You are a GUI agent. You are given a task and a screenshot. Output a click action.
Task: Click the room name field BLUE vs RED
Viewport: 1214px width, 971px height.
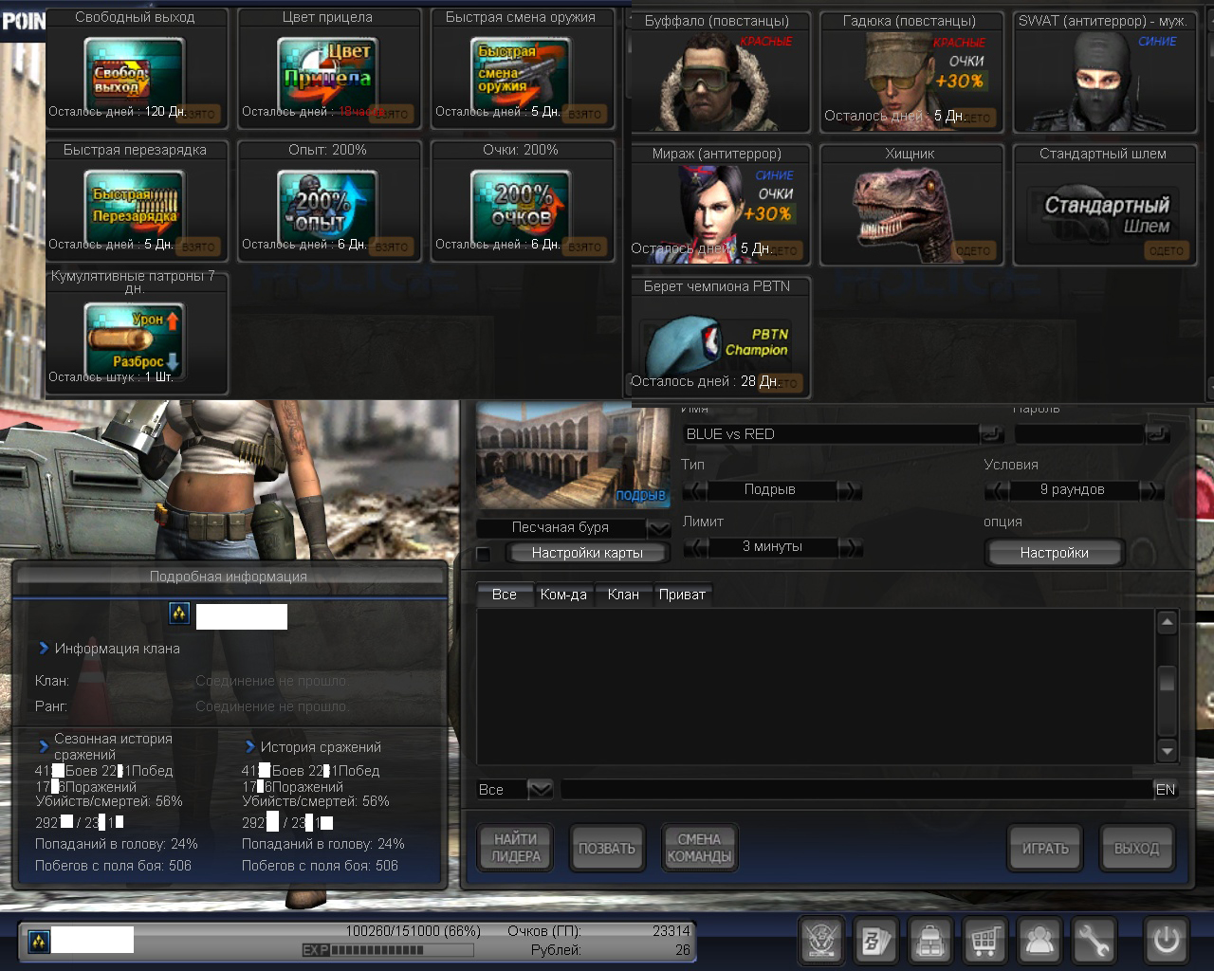[x=831, y=434]
